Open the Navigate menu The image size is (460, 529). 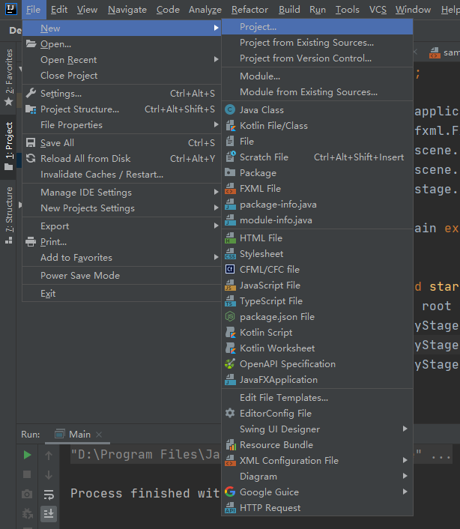point(127,10)
